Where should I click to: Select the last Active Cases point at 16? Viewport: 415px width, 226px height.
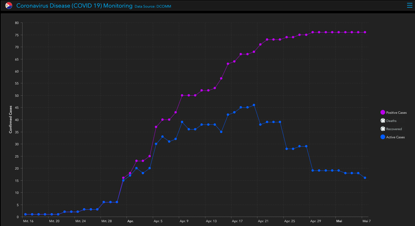(x=365, y=178)
